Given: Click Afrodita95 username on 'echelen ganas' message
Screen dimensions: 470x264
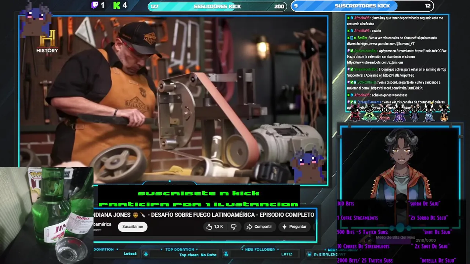Looking at the screenshot, I should 362,95.
